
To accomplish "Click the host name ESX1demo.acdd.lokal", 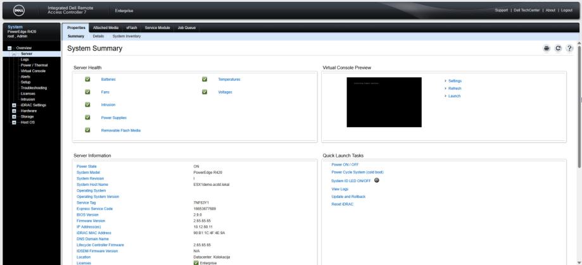I will [211, 185].
